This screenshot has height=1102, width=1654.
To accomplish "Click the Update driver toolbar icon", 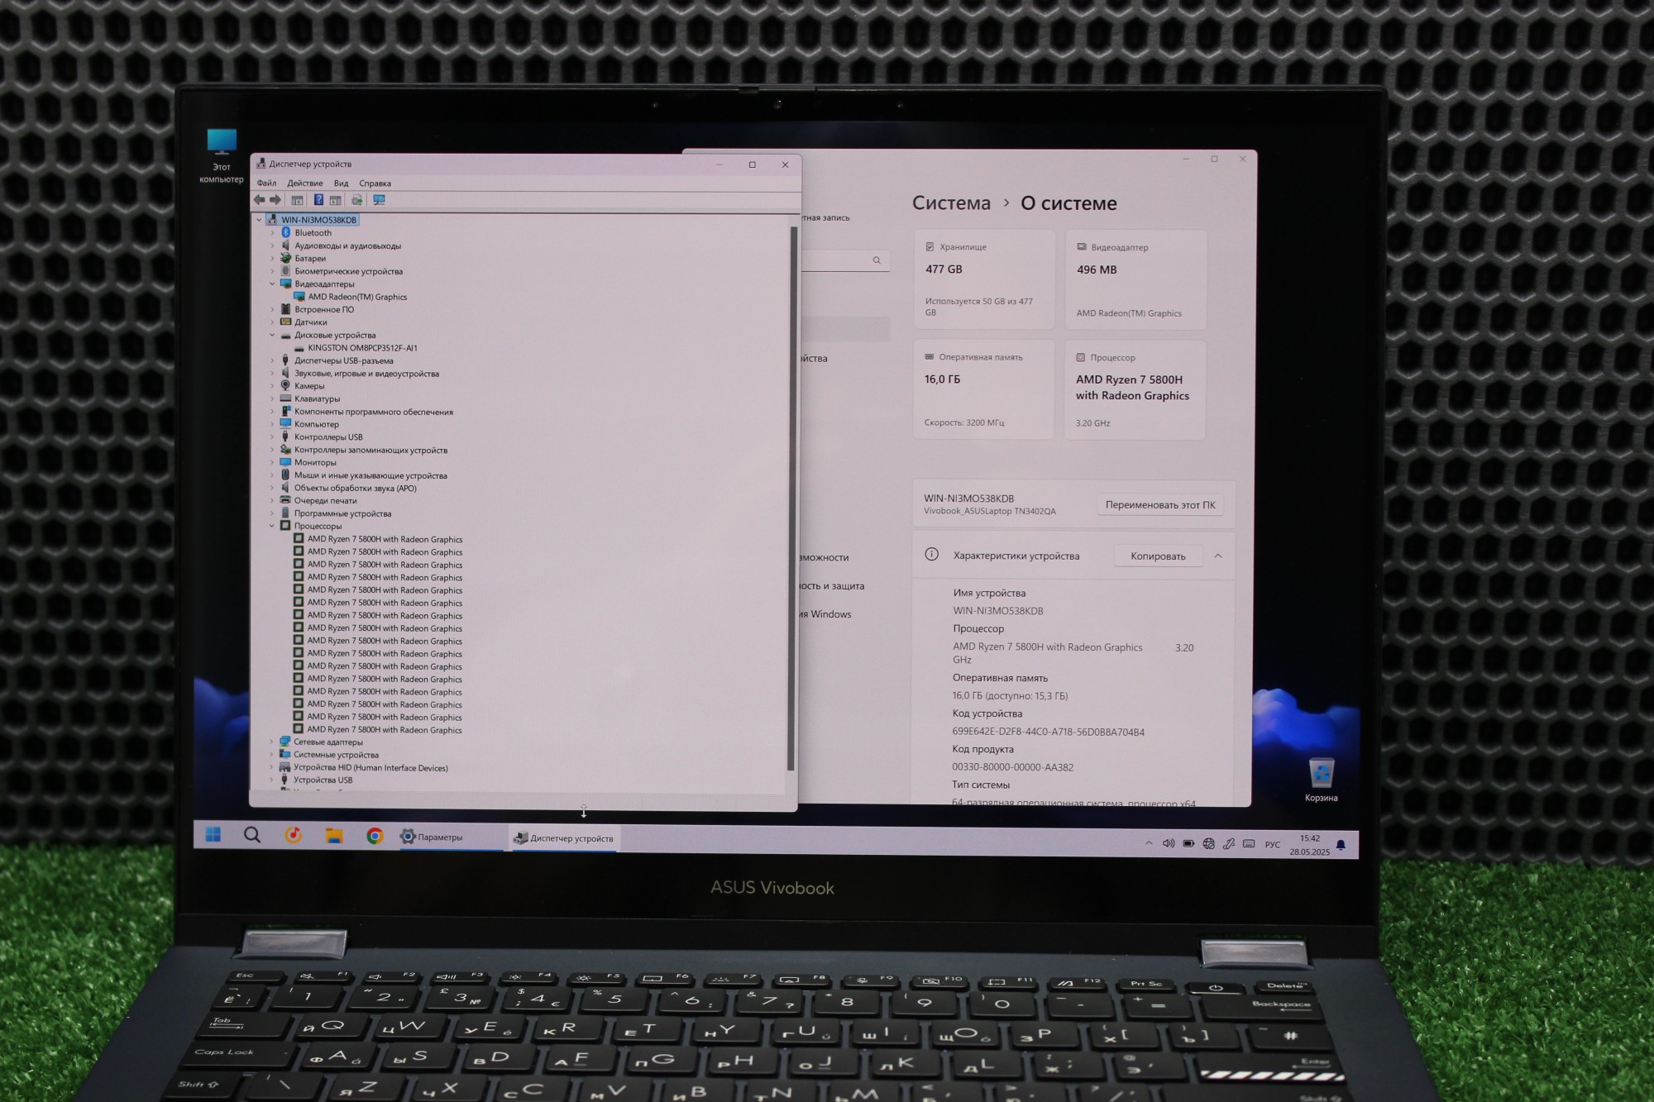I will point(356,200).
